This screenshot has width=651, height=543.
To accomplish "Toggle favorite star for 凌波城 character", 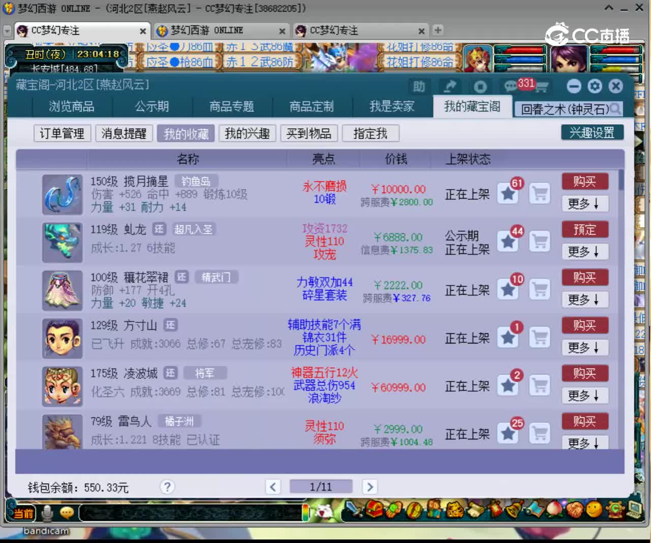I will click(508, 385).
